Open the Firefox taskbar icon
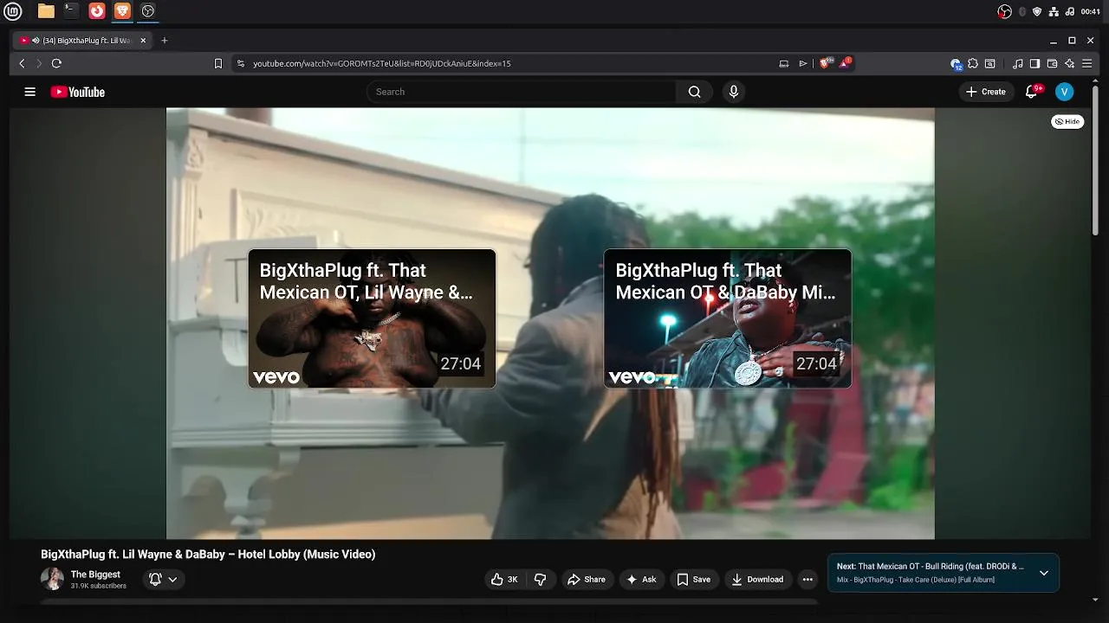 [x=97, y=11]
